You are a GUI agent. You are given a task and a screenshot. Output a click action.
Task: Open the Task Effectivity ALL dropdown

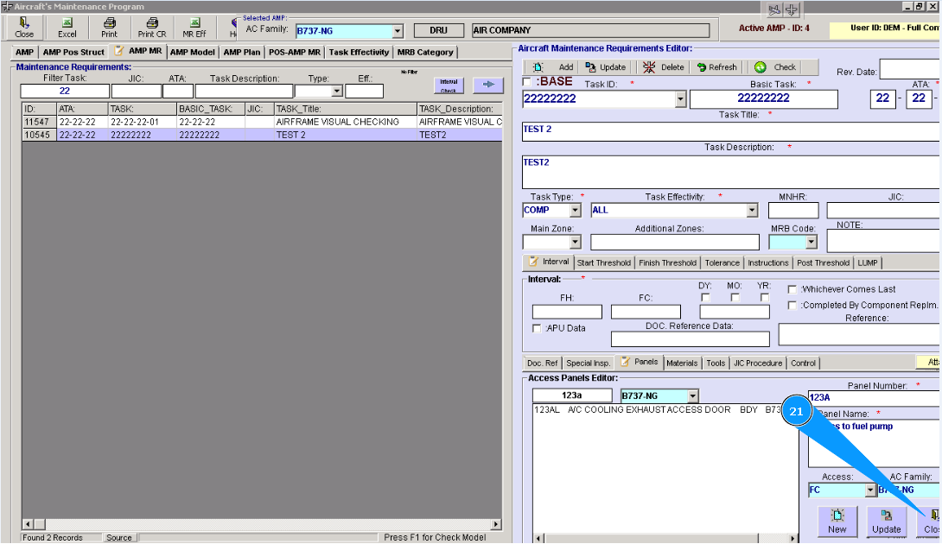[752, 210]
